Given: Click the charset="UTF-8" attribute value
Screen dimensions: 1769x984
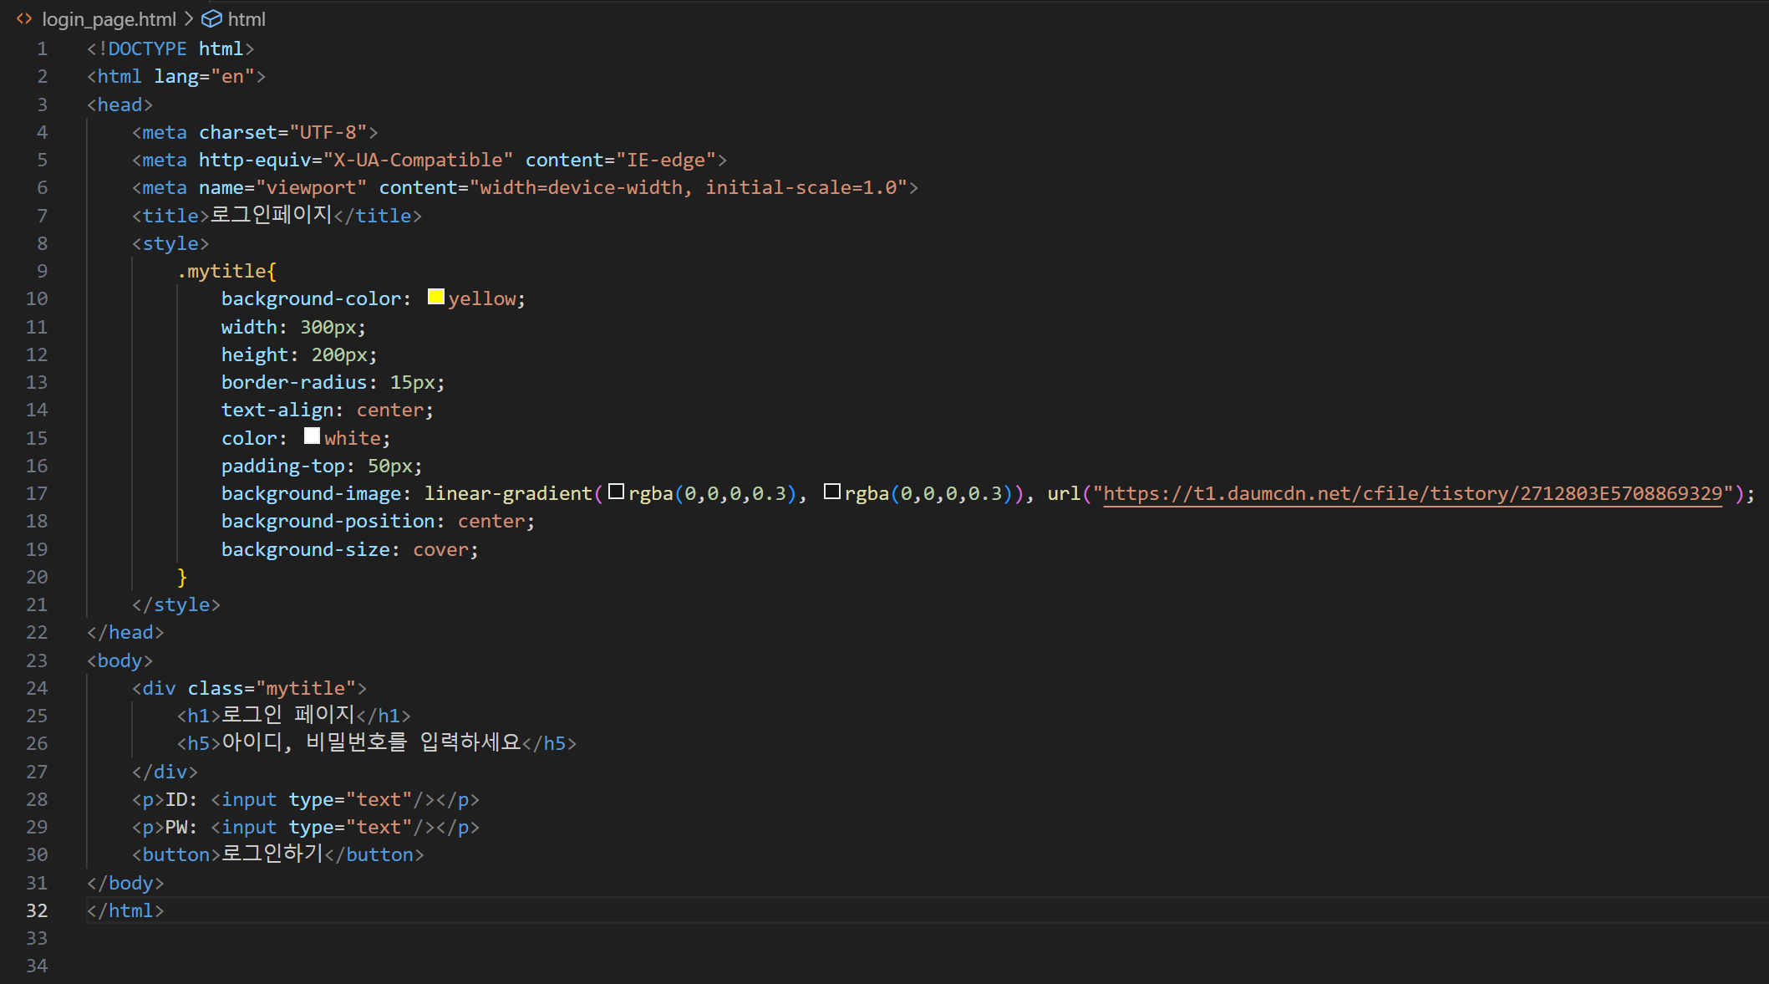Looking at the screenshot, I should (x=328, y=132).
